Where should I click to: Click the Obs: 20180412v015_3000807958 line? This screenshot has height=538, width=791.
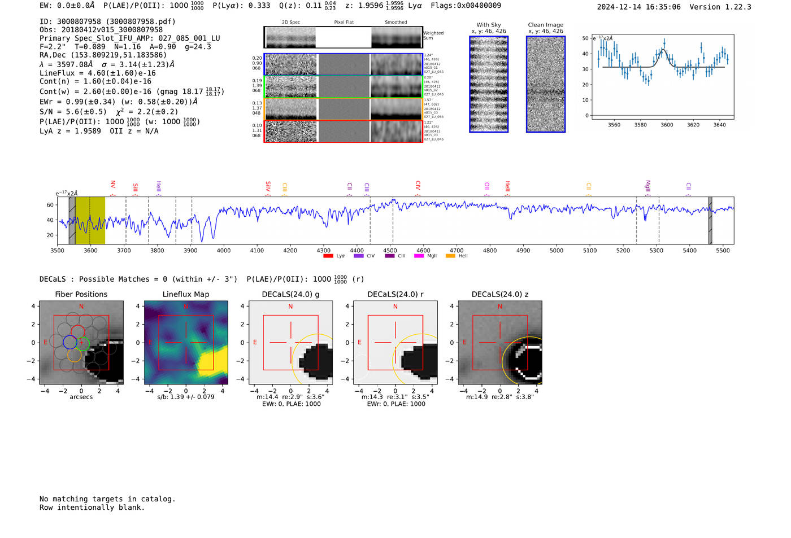click(x=101, y=30)
